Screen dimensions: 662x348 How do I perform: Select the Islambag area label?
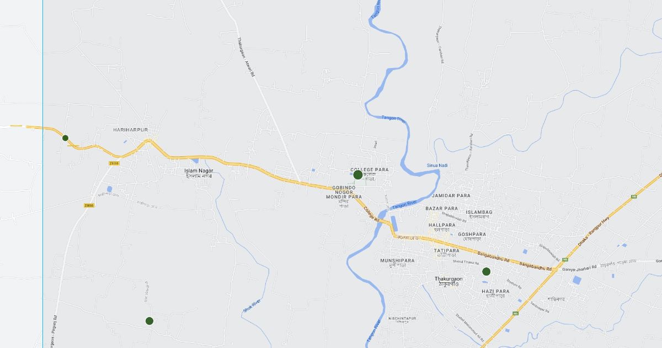[479, 212]
